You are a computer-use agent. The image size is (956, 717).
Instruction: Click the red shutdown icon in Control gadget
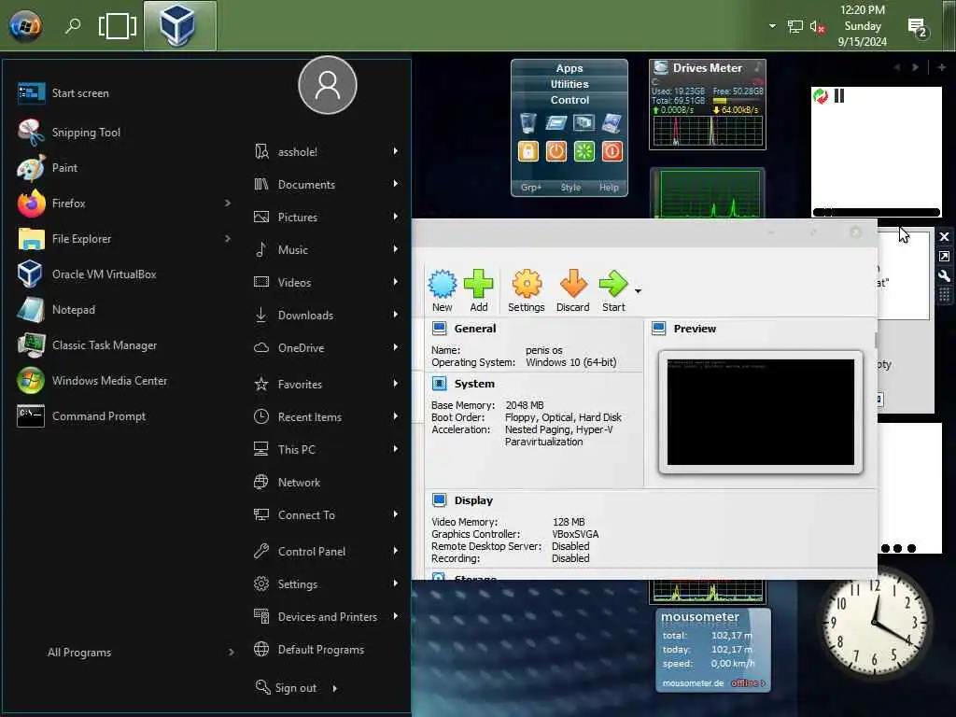[x=612, y=151]
